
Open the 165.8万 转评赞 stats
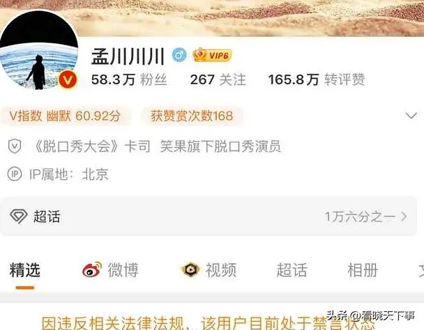tap(317, 79)
